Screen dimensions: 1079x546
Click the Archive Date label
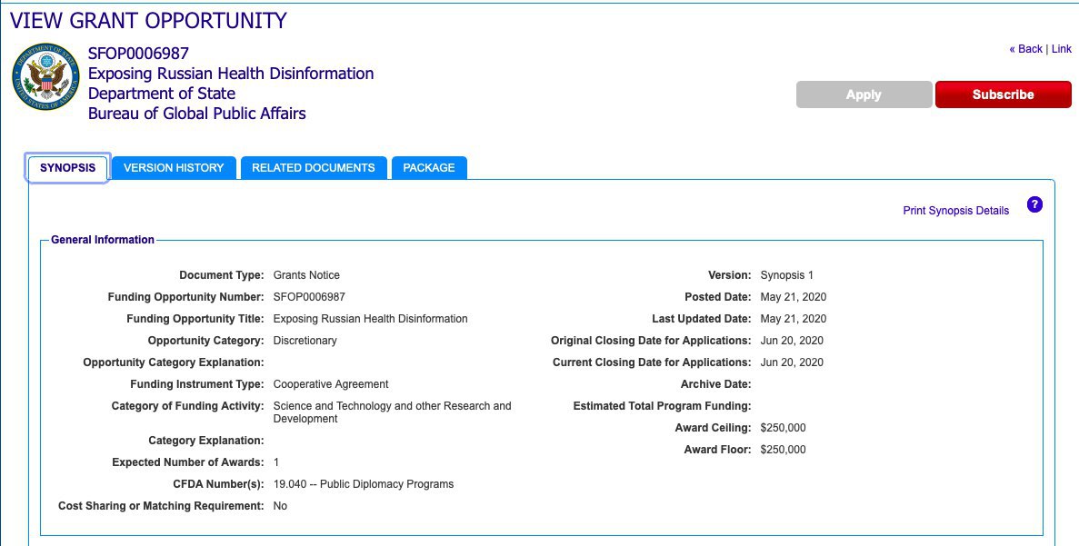pos(715,384)
